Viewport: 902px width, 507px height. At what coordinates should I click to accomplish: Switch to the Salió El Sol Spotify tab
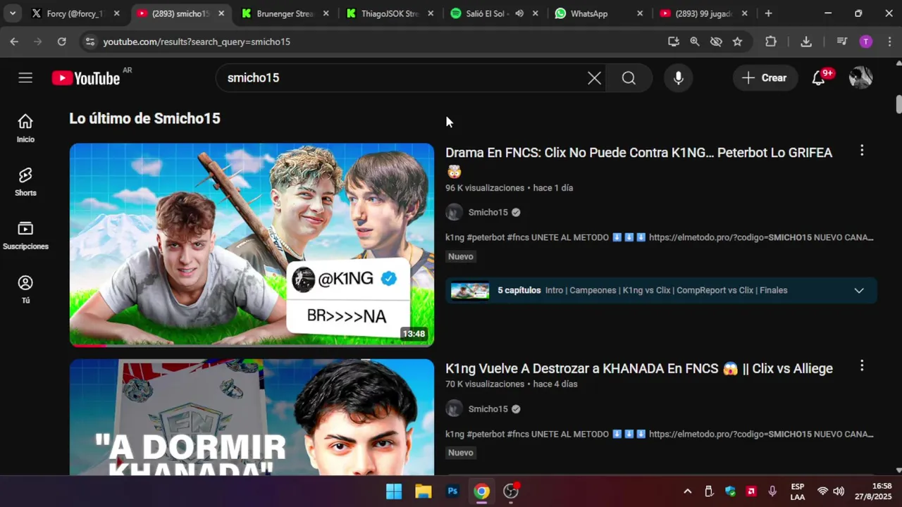[x=486, y=13]
